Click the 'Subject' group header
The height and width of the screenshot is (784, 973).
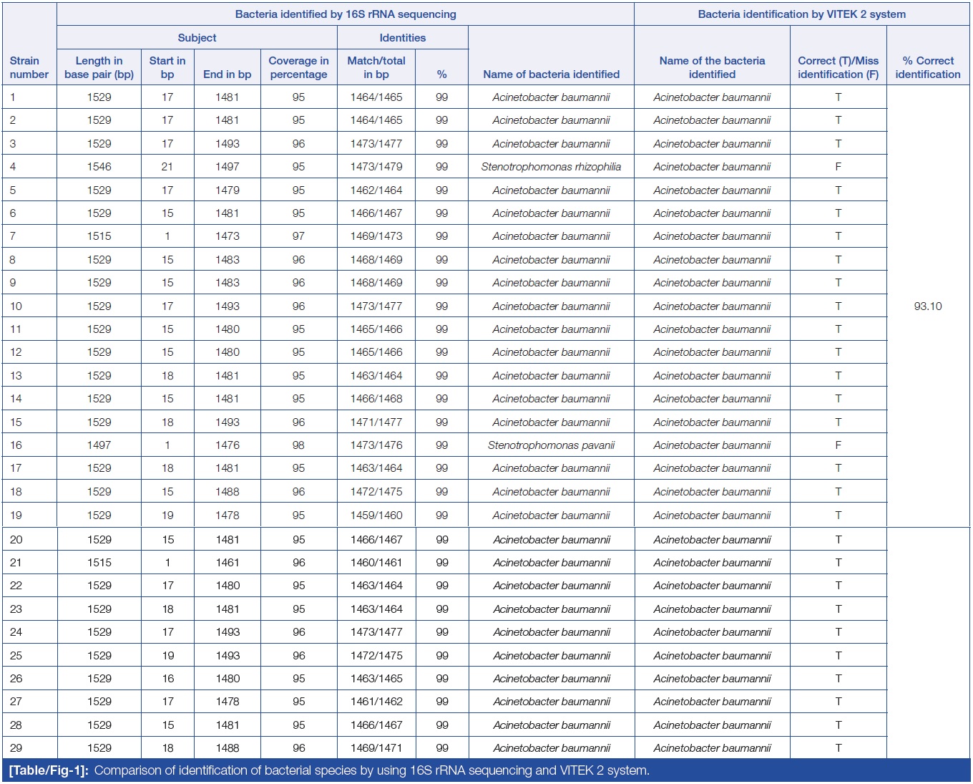(197, 38)
